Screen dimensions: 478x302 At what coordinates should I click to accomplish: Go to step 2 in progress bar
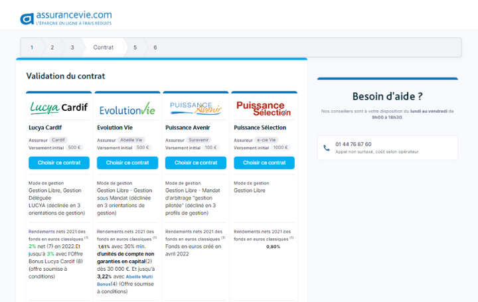52,48
